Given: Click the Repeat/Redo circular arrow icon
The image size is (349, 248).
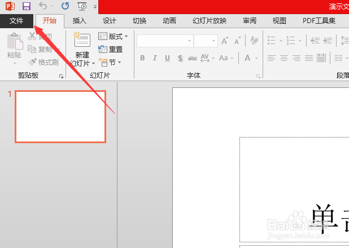Looking at the screenshot, I should (65, 6).
